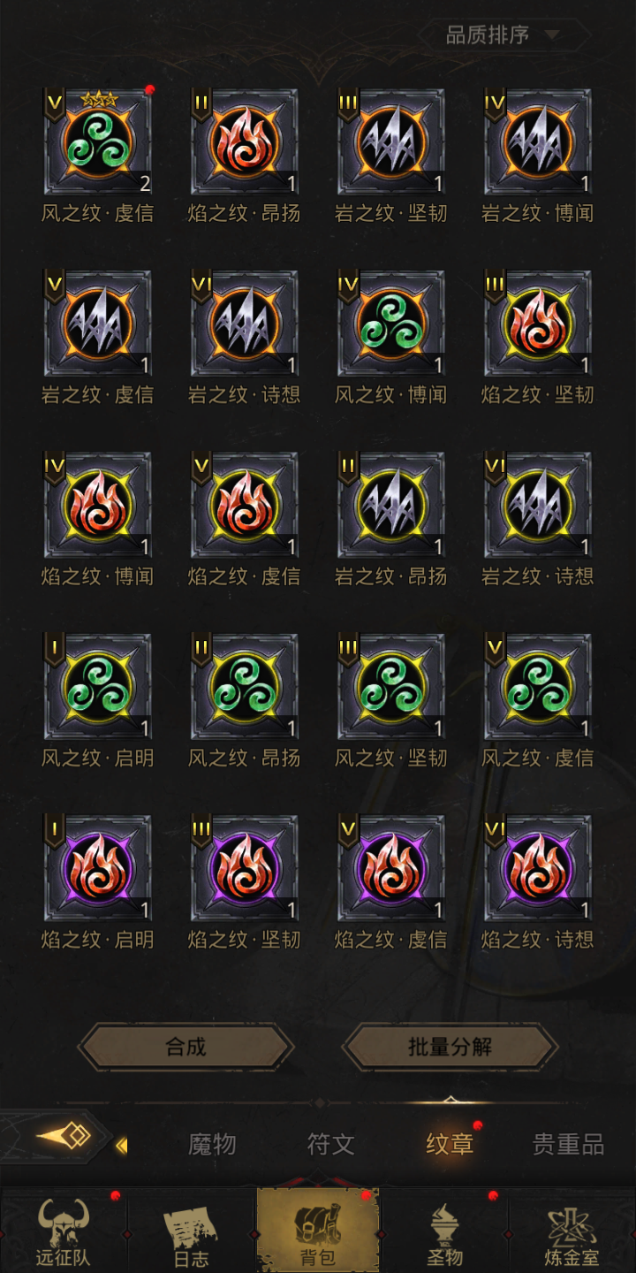Screen dimensions: 636x1273
Task: Pick the purple 焰之纹·启明 flame emblem
Action: [x=98, y=868]
